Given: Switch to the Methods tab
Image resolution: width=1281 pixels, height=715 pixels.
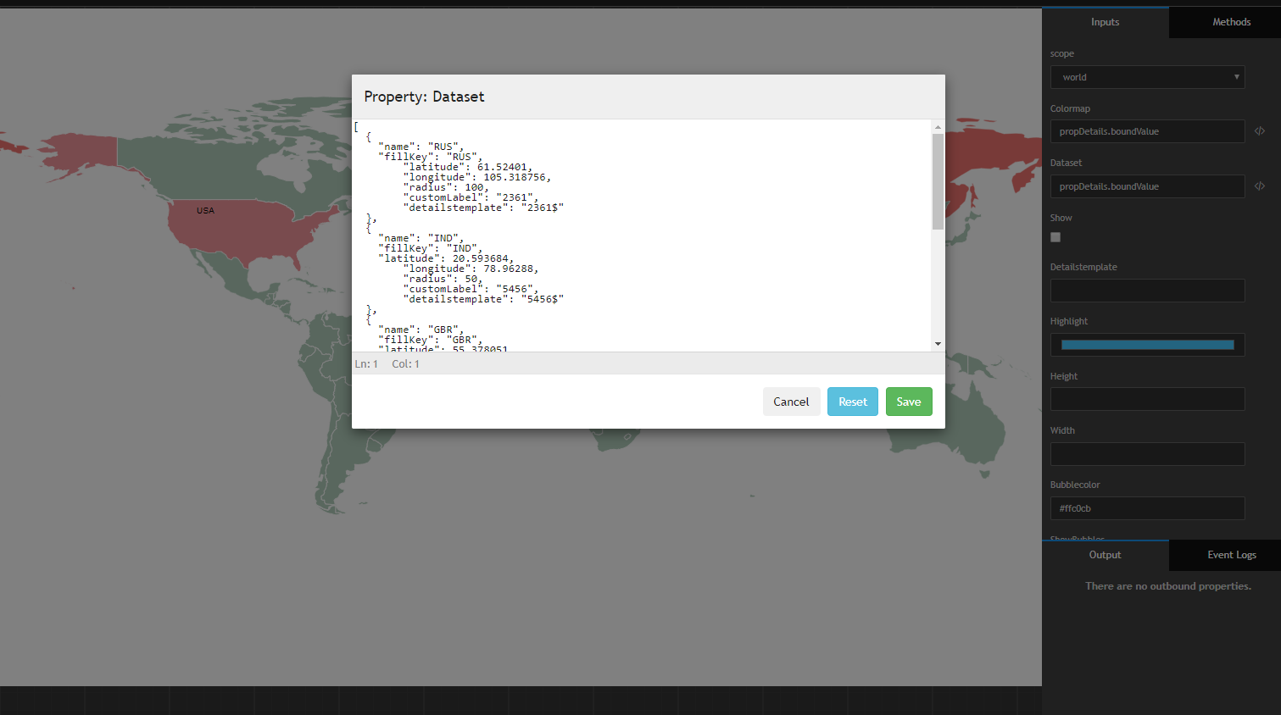Looking at the screenshot, I should pyautogui.click(x=1232, y=22).
